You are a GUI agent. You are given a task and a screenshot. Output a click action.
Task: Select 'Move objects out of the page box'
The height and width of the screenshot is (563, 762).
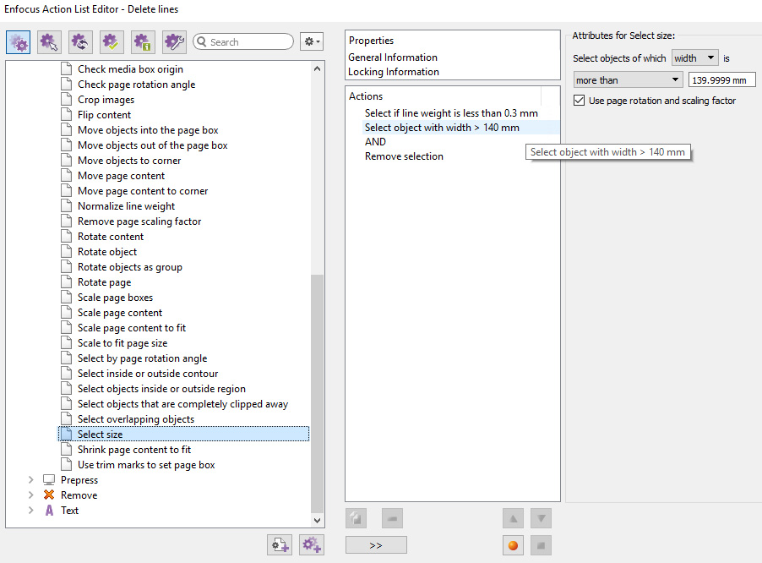153,145
